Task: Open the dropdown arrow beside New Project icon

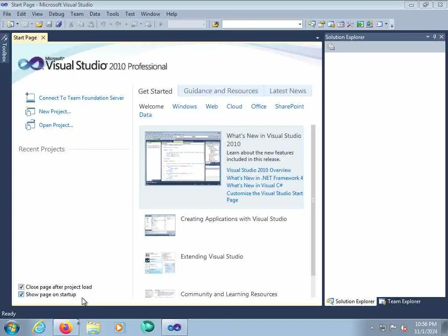Action: [x=17, y=24]
